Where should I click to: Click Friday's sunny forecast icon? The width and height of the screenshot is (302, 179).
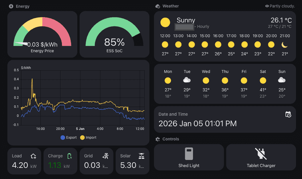point(244,81)
